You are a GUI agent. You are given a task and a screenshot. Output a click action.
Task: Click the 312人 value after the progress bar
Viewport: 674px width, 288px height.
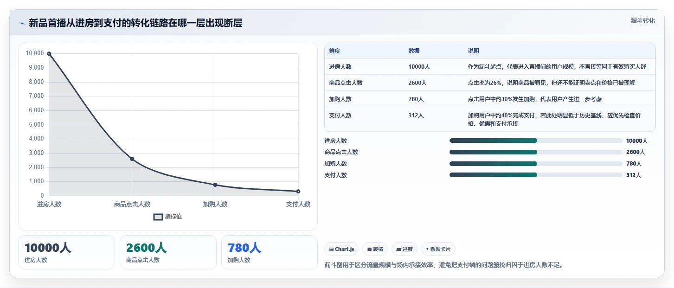tap(634, 175)
